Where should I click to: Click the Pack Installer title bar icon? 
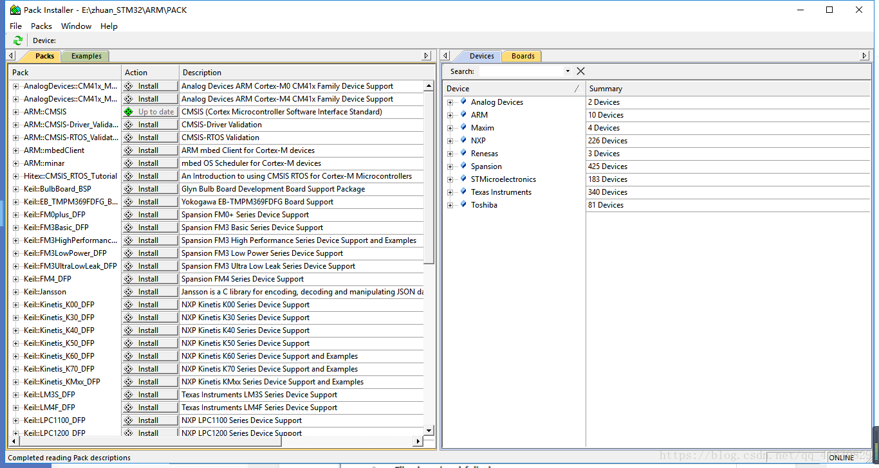(x=15, y=10)
